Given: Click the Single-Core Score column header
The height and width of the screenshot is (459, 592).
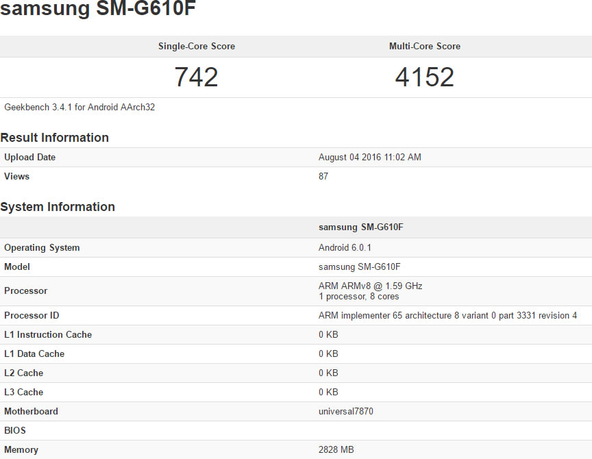Looking at the screenshot, I should (x=197, y=47).
